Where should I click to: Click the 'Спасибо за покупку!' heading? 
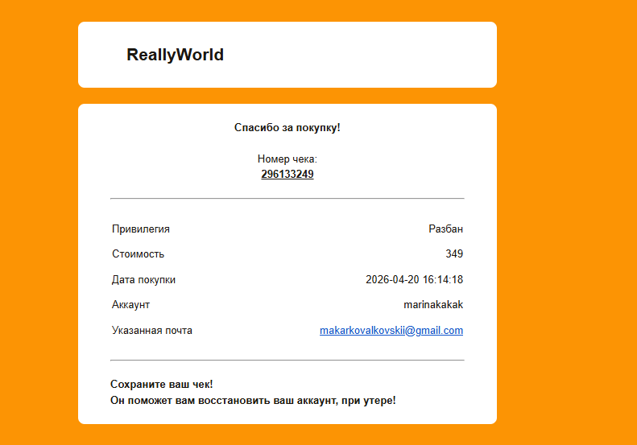click(x=287, y=127)
